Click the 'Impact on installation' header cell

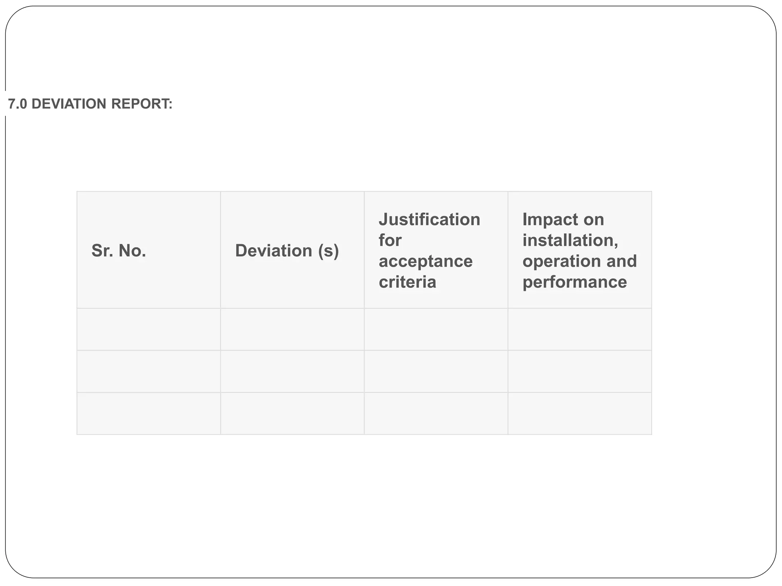pos(579,250)
